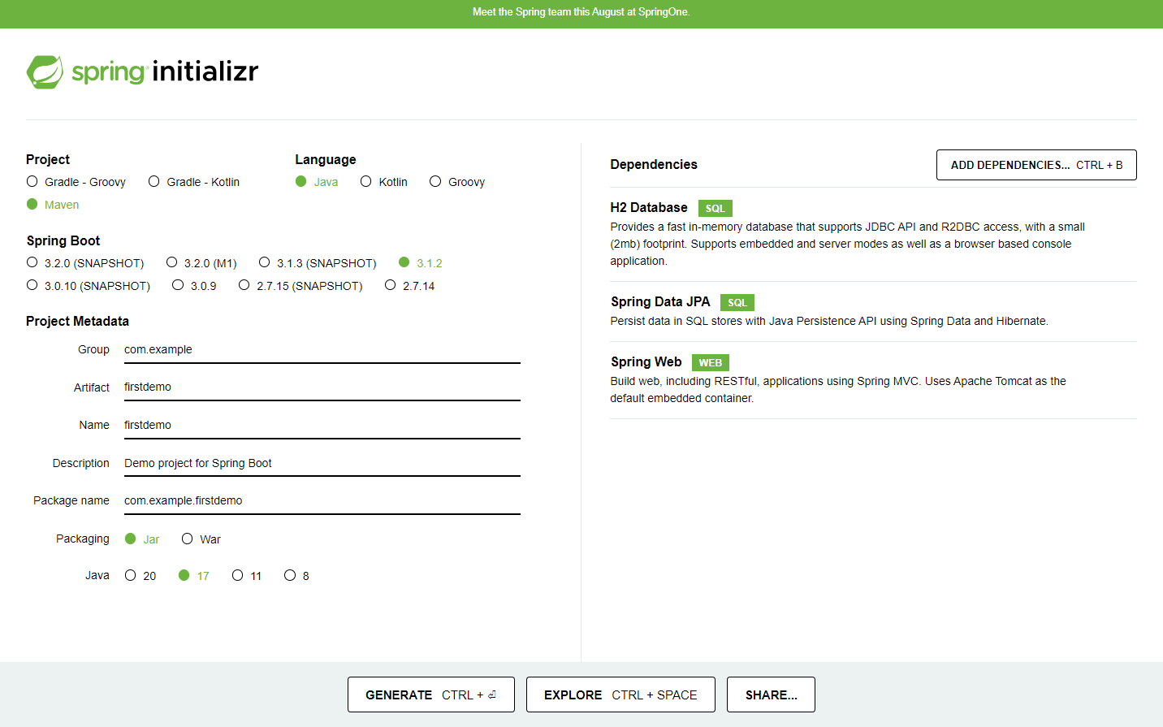Image resolution: width=1163 pixels, height=727 pixels.
Task: Select Java version 8
Action: point(296,576)
